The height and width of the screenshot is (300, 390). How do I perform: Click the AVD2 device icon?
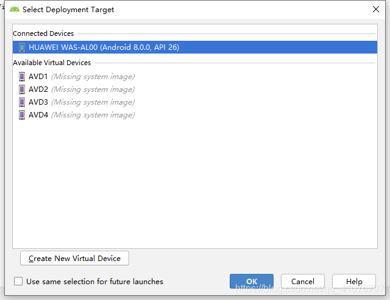[x=22, y=89]
